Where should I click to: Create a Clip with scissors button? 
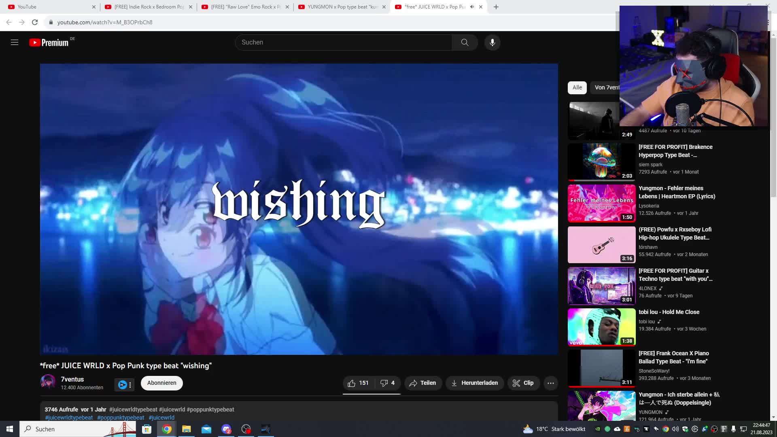(x=523, y=383)
